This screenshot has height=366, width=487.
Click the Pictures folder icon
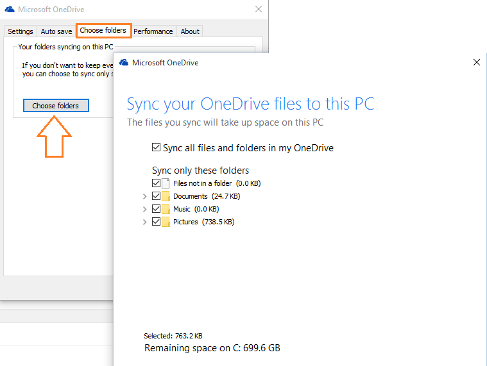click(x=166, y=222)
